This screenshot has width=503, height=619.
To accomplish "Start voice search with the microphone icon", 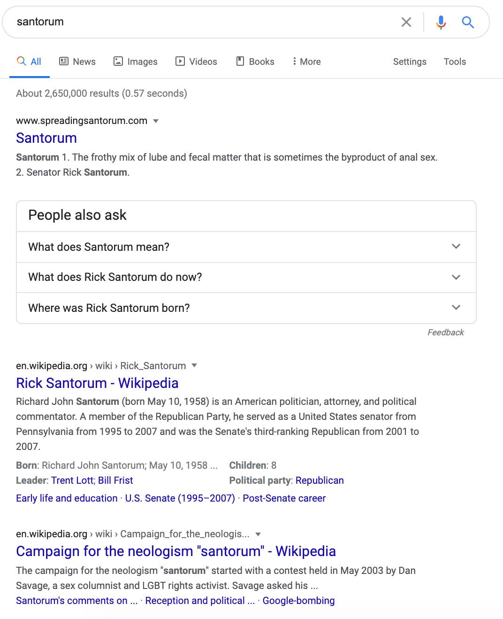I will [441, 22].
